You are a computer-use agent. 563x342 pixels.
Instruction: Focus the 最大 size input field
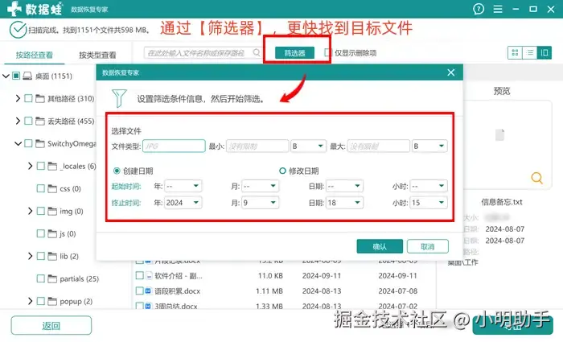point(379,146)
